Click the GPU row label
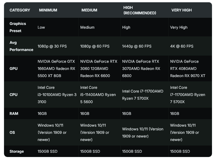 pos(13,69)
